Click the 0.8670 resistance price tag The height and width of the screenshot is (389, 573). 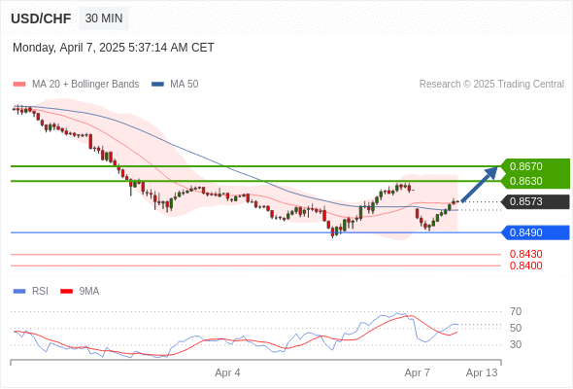[x=535, y=166]
